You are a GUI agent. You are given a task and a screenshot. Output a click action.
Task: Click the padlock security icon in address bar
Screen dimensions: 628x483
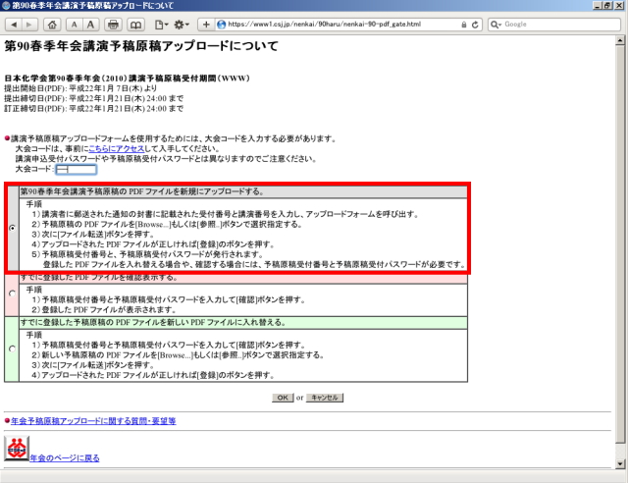pos(464,25)
